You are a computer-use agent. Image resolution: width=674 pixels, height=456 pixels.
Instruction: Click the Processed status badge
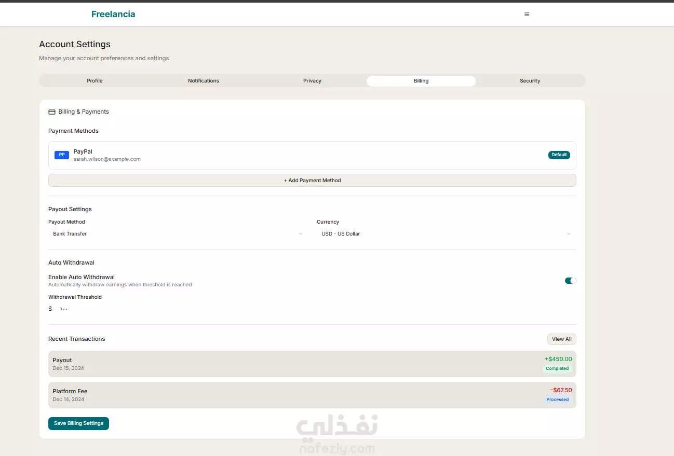click(x=558, y=400)
